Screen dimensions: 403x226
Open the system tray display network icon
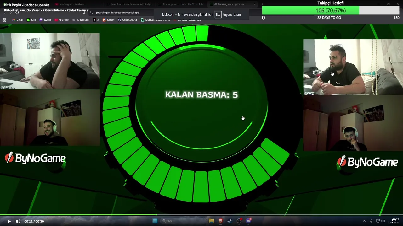(x=378, y=221)
